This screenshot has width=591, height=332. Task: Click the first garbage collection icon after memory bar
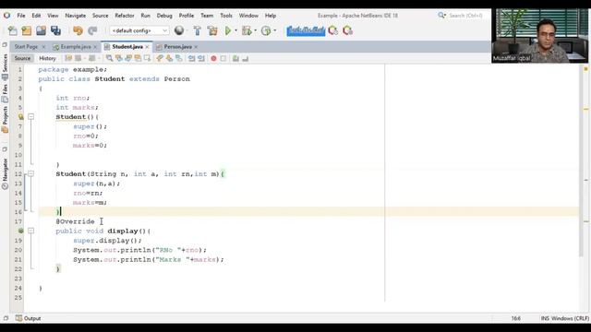point(333,30)
